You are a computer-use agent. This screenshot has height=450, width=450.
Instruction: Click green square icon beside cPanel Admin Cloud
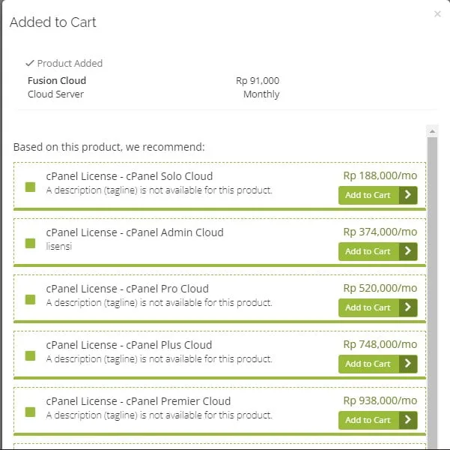pos(31,243)
